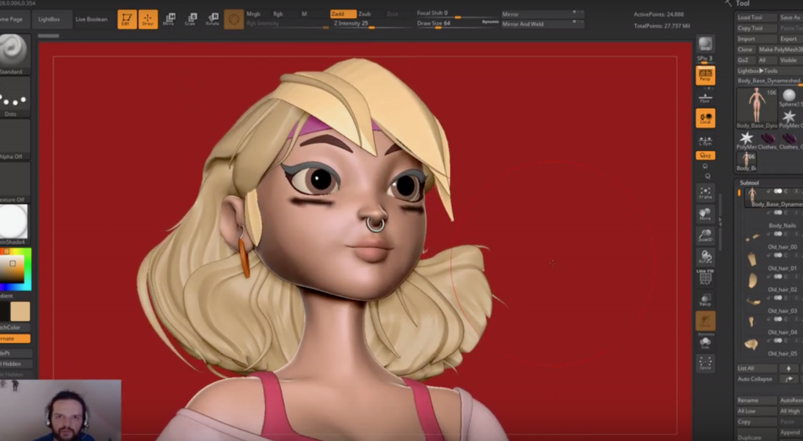Toggle Mrgb channel
Viewport: 803px width, 441px height.
click(x=253, y=14)
